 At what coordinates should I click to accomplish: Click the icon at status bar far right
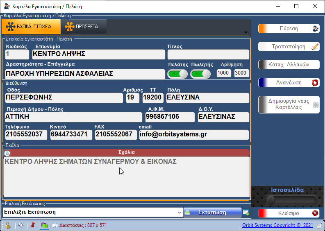(319, 225)
